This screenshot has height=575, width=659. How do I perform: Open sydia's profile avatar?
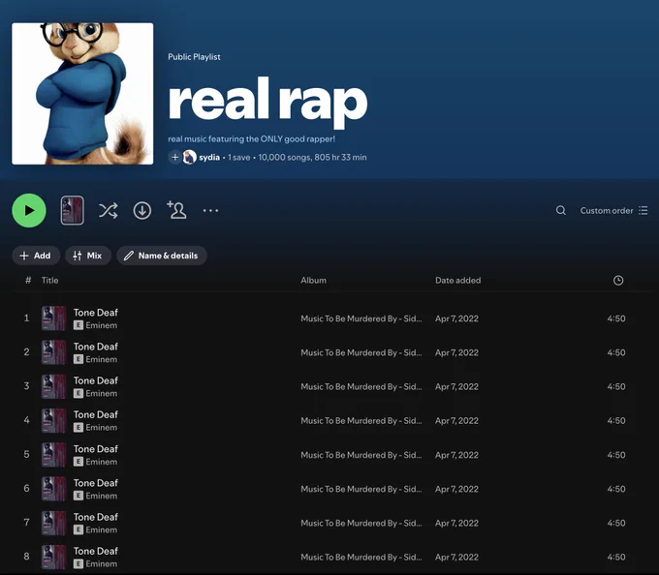click(190, 158)
